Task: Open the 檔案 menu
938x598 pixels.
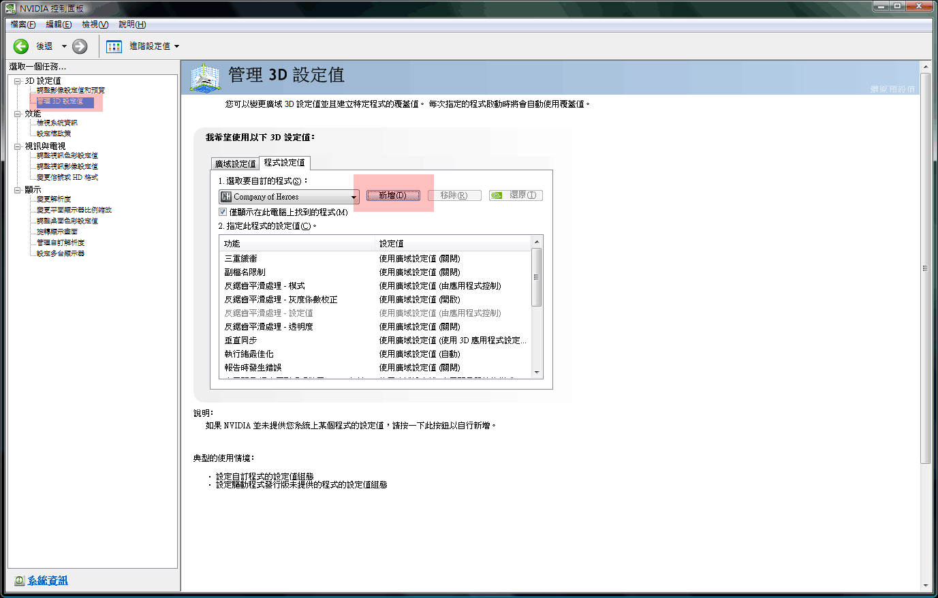Action: point(23,25)
